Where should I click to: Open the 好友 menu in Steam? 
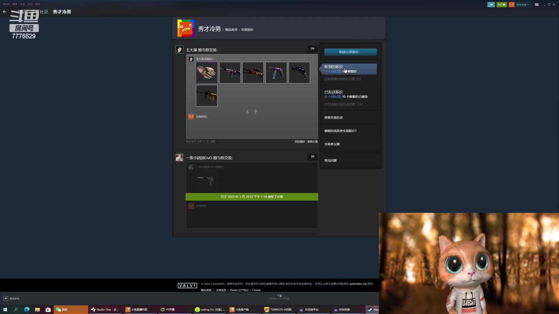[22, 4]
